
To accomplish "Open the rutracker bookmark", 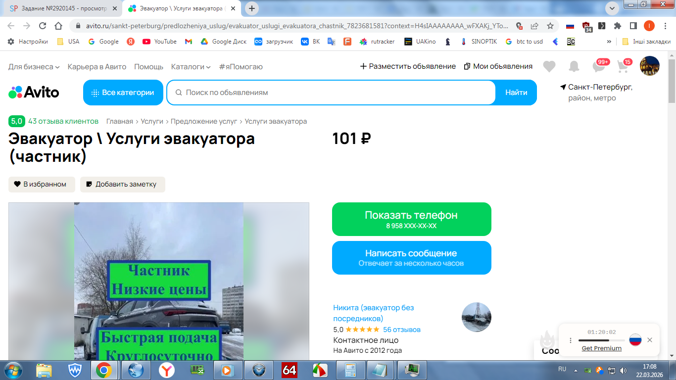I will click(377, 42).
